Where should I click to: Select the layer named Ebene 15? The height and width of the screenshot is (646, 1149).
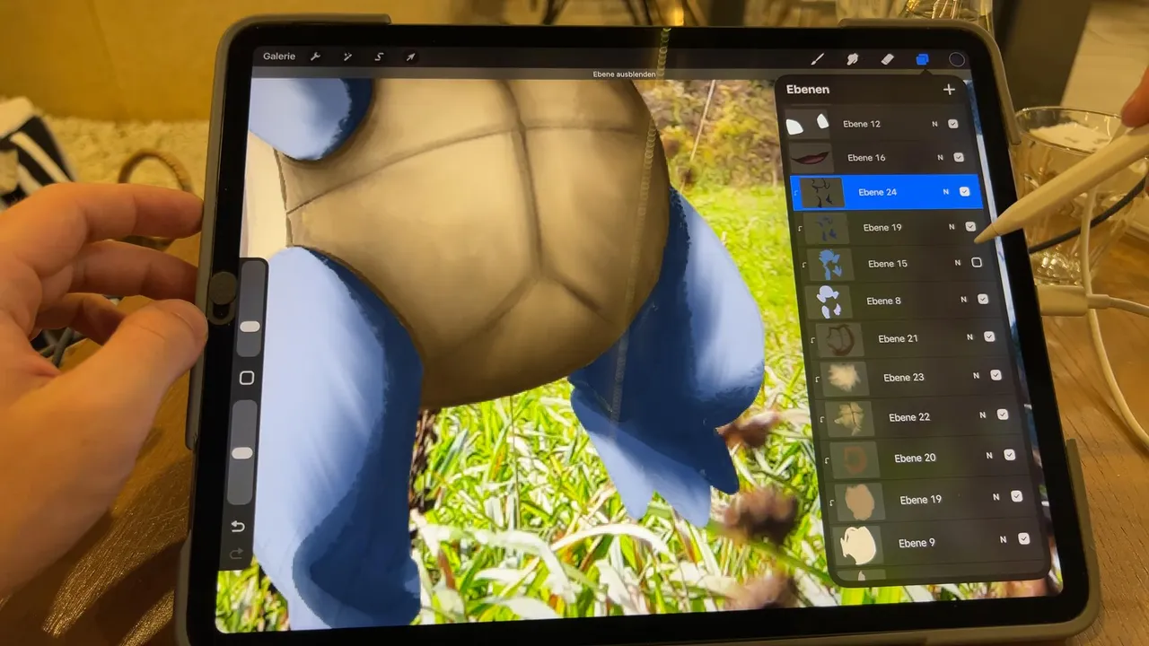888,264
